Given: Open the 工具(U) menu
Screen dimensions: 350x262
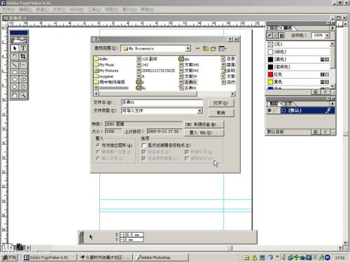Looking at the screenshot, I should (x=94, y=10).
